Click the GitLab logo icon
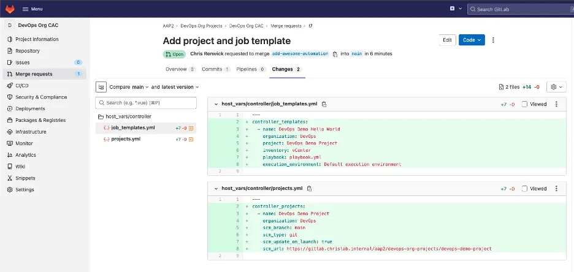Viewport: 574px width, 272px height. [x=9, y=9]
